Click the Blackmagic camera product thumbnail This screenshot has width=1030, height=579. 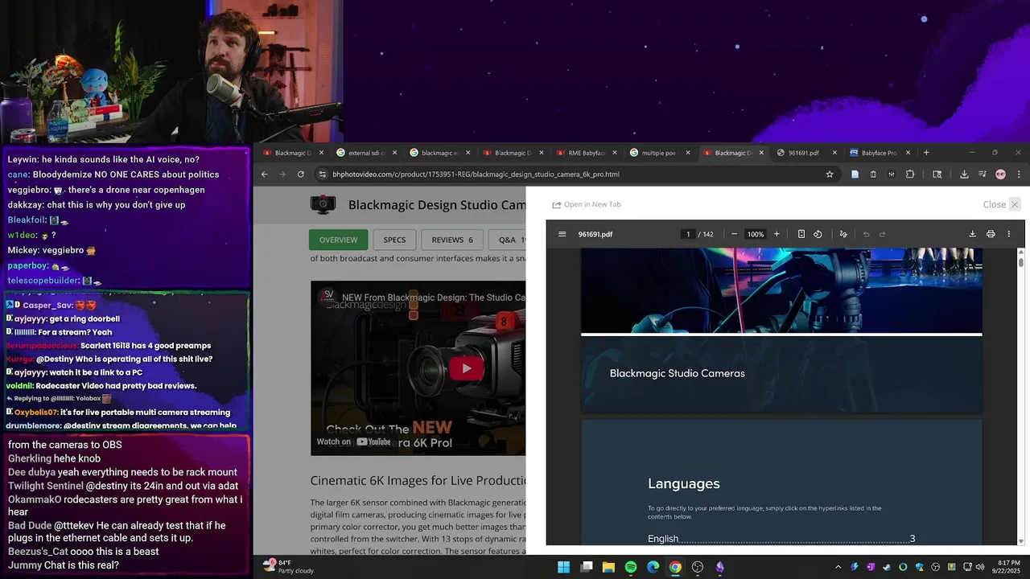[323, 204]
